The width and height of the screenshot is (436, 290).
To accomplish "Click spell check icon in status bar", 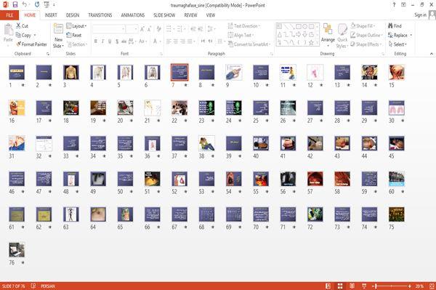I will (33, 286).
